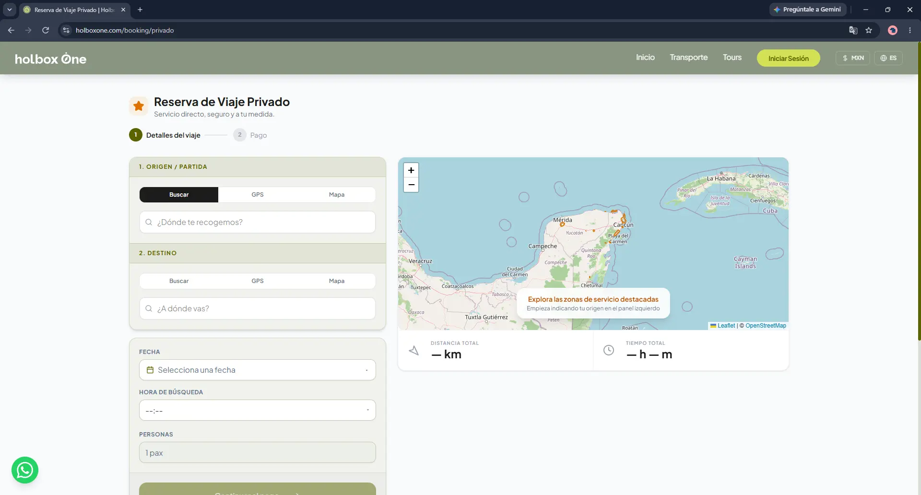Click the browser address bar URL

tap(125, 30)
